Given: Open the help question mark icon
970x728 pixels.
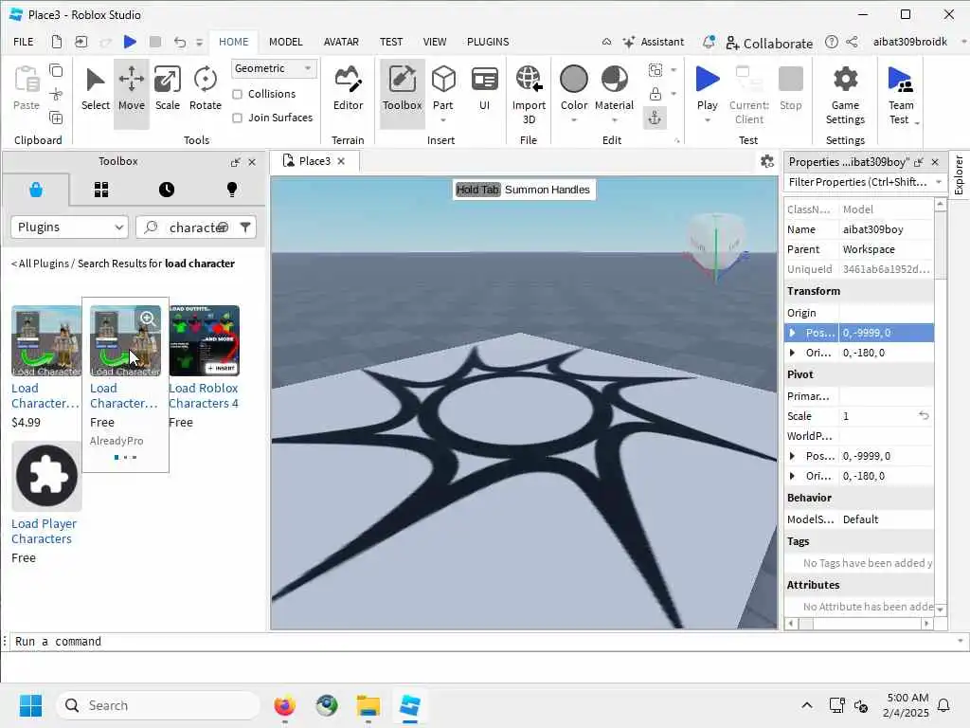Looking at the screenshot, I should point(832,42).
